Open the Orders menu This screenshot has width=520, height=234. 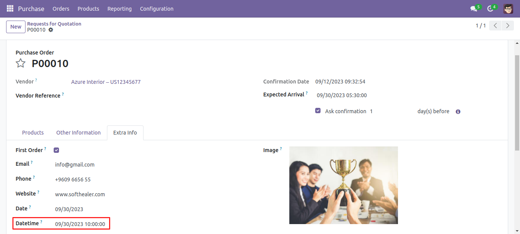point(61,8)
